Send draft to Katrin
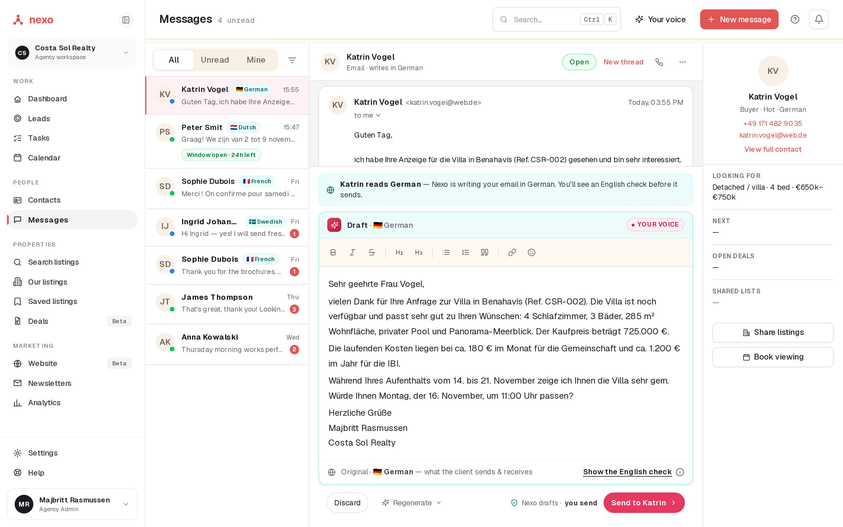This screenshot has height=527, width=843. coord(644,503)
